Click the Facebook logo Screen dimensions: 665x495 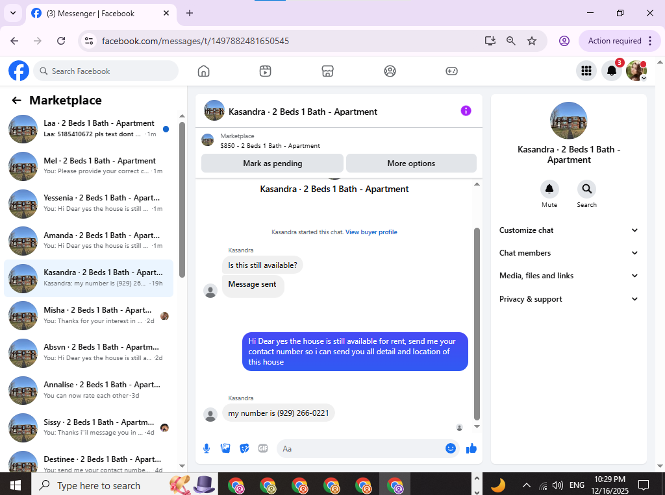click(19, 71)
